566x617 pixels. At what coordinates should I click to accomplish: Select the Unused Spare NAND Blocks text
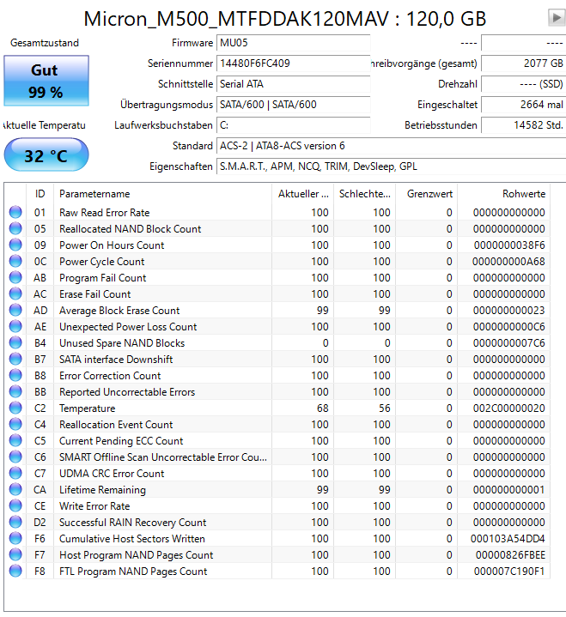(122, 343)
